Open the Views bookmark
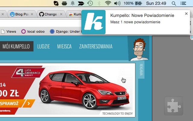 (9, 31)
